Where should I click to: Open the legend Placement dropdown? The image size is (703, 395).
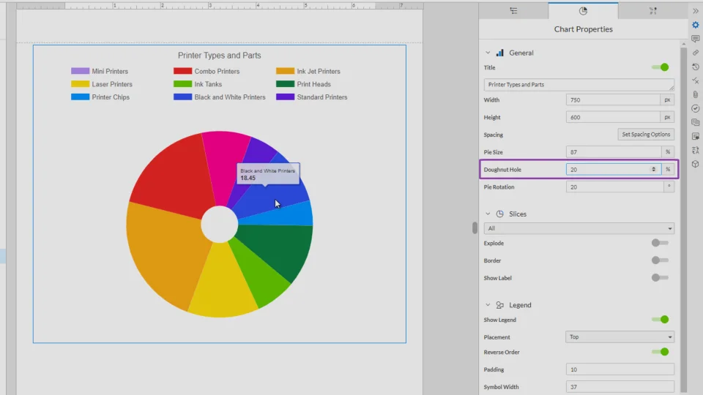click(x=620, y=337)
